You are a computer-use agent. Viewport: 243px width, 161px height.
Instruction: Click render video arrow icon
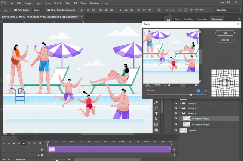pos(9,160)
